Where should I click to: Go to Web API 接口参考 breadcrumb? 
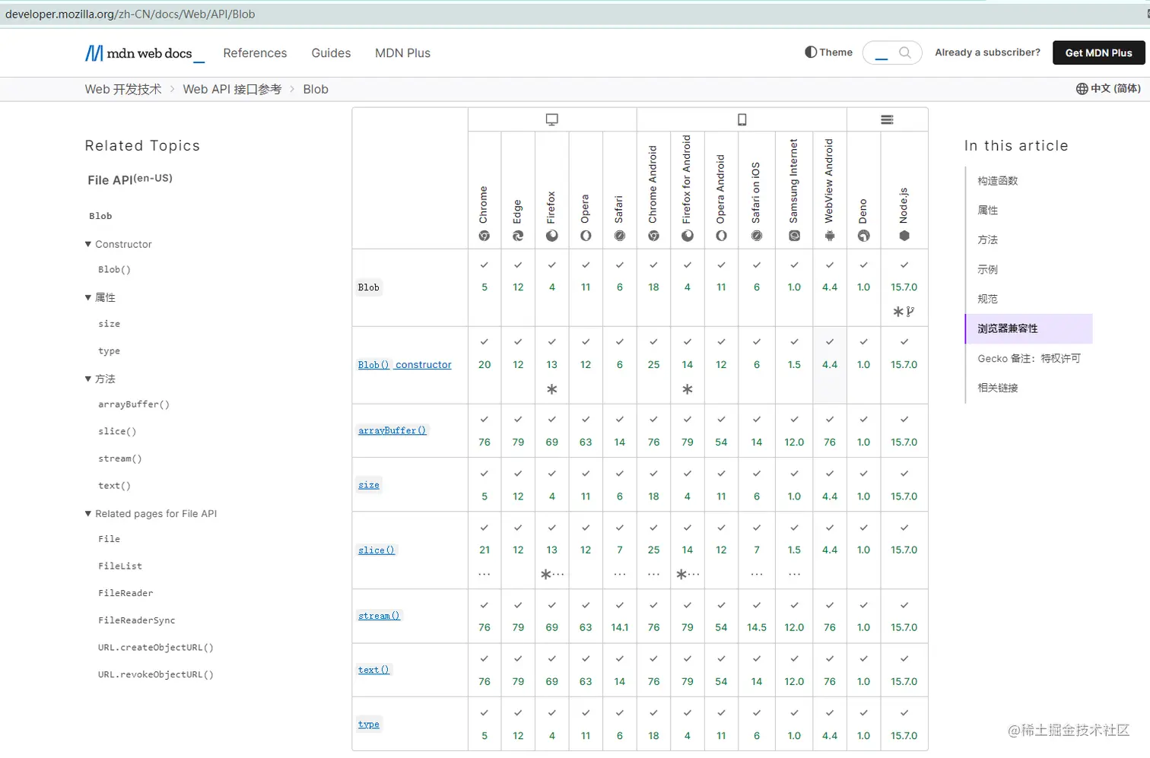[232, 89]
